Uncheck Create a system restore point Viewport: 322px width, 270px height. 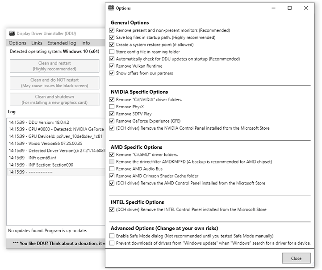[112, 45]
